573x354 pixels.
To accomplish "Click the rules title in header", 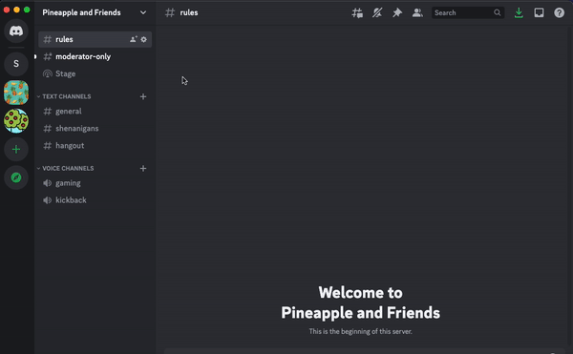I will [x=189, y=12].
